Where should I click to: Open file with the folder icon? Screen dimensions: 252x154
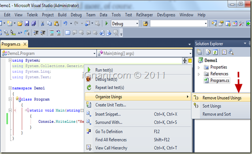point(20,23)
